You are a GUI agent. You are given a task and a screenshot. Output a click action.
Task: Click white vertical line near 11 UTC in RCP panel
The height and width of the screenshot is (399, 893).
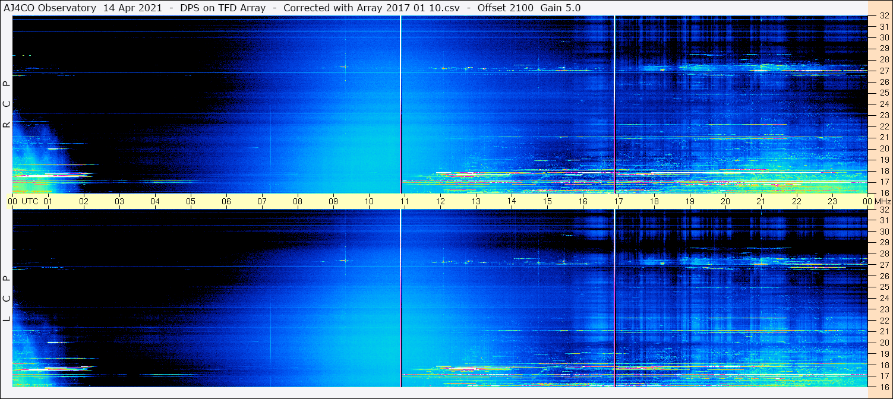click(x=401, y=104)
